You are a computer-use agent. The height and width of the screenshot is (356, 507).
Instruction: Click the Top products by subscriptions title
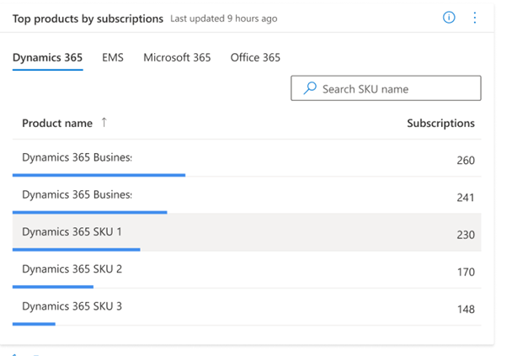pyautogui.click(x=88, y=18)
